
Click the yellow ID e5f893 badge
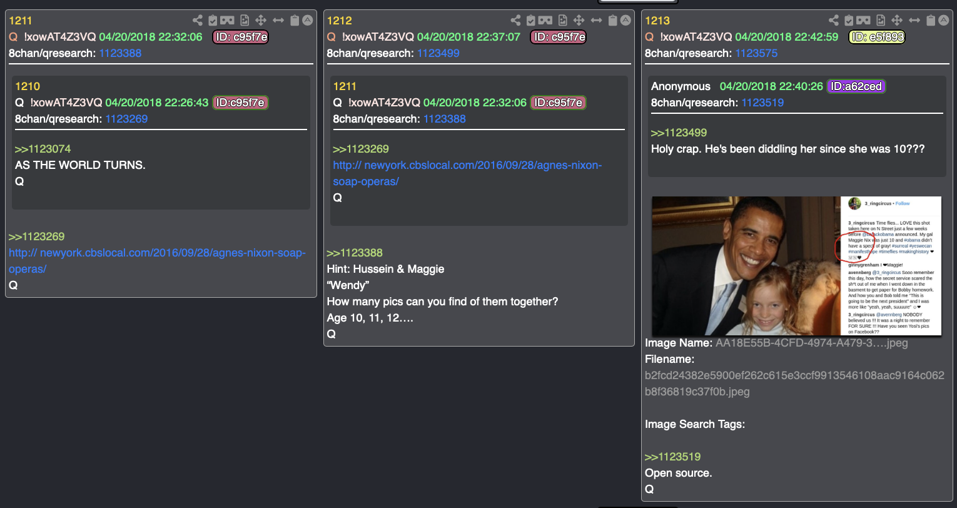coord(877,37)
